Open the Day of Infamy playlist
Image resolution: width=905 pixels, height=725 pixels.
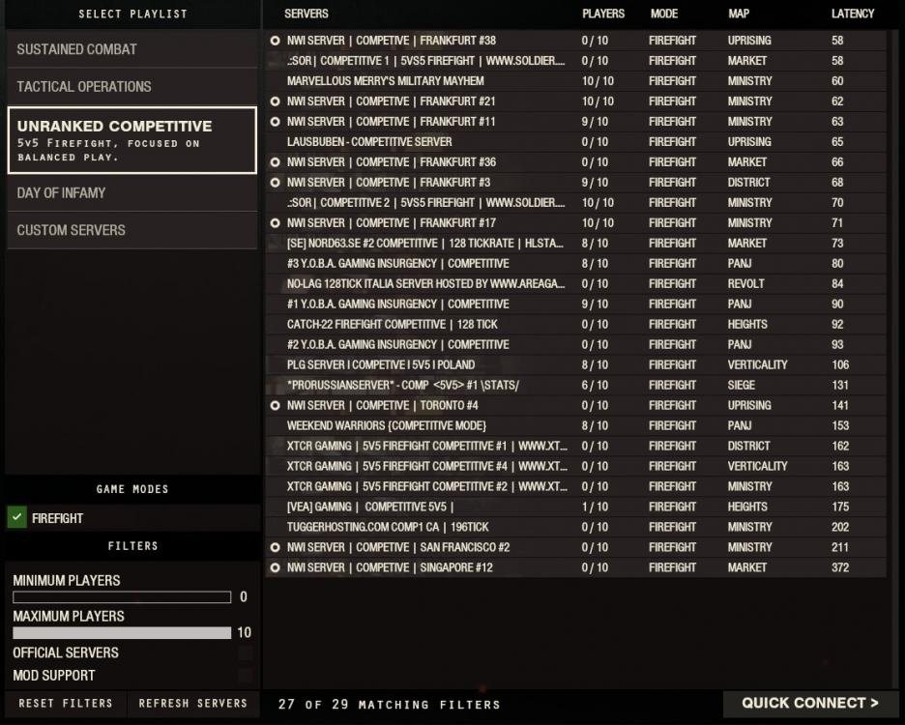coord(132,192)
